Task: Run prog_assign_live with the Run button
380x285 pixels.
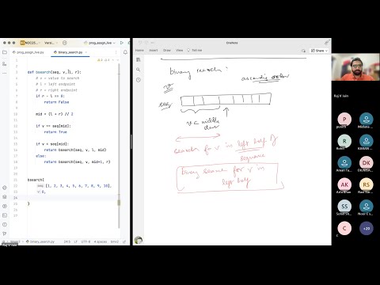Action: click(x=122, y=43)
